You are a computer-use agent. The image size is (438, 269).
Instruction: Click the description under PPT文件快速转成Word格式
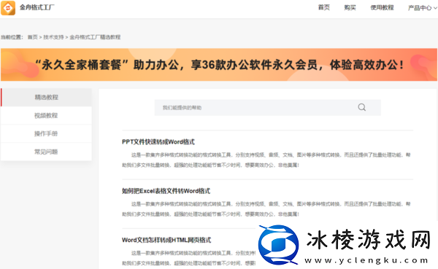tap(266, 160)
